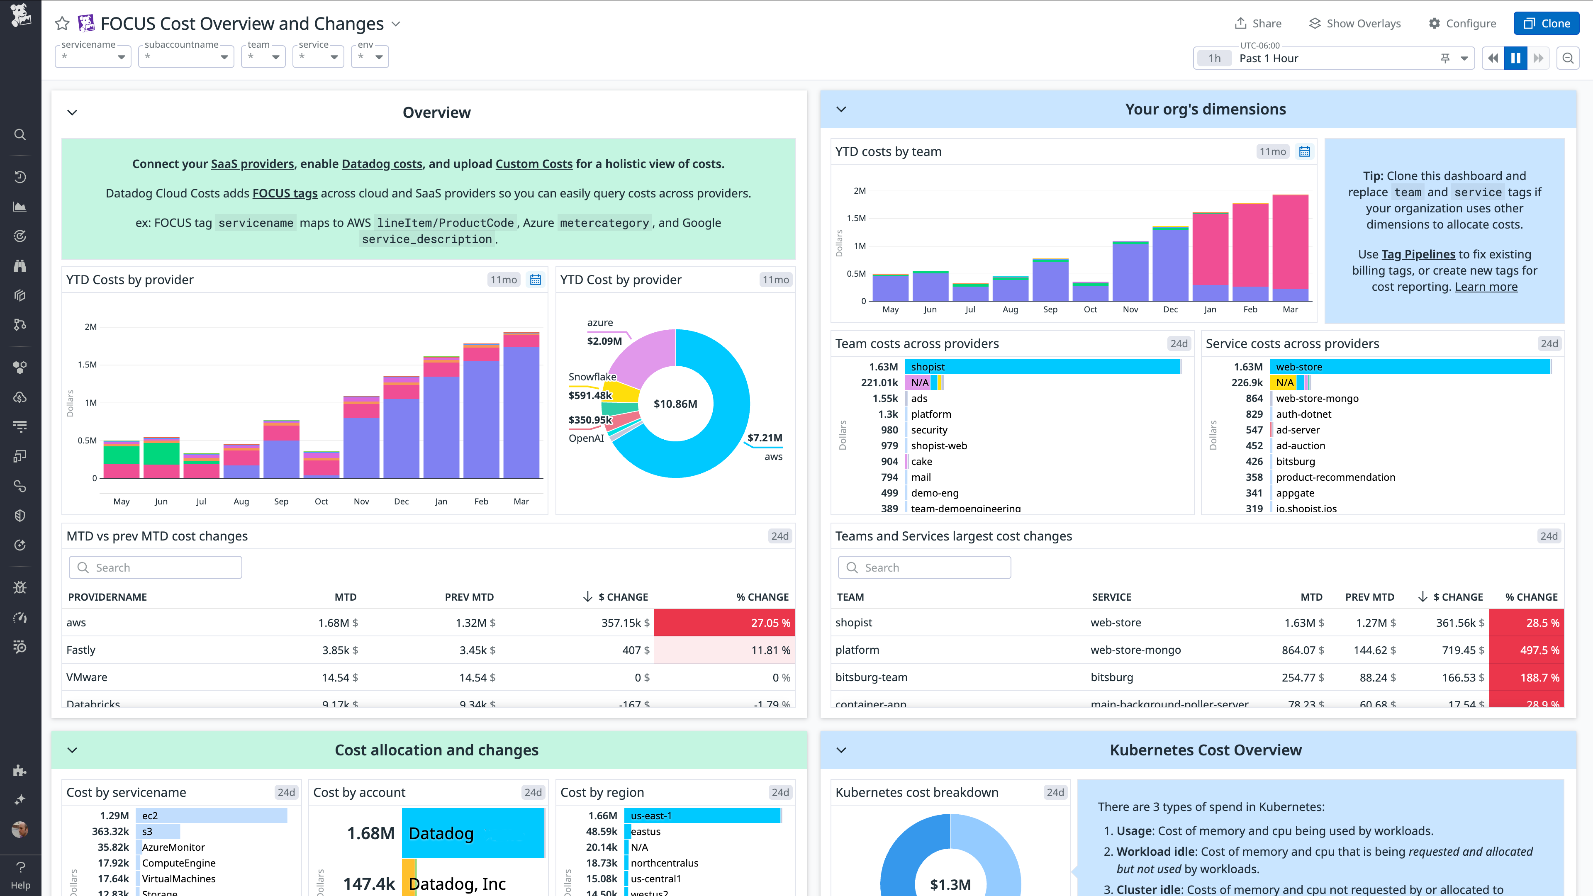The width and height of the screenshot is (1593, 896).
Task: Open the Configure menu
Action: (x=1462, y=23)
